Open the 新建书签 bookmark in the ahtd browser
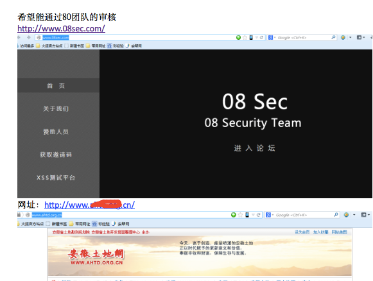This screenshot has height=281, width=373. coord(56,224)
